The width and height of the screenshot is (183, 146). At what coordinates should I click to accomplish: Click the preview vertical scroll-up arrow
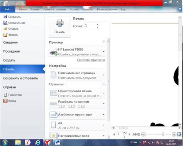point(180,18)
